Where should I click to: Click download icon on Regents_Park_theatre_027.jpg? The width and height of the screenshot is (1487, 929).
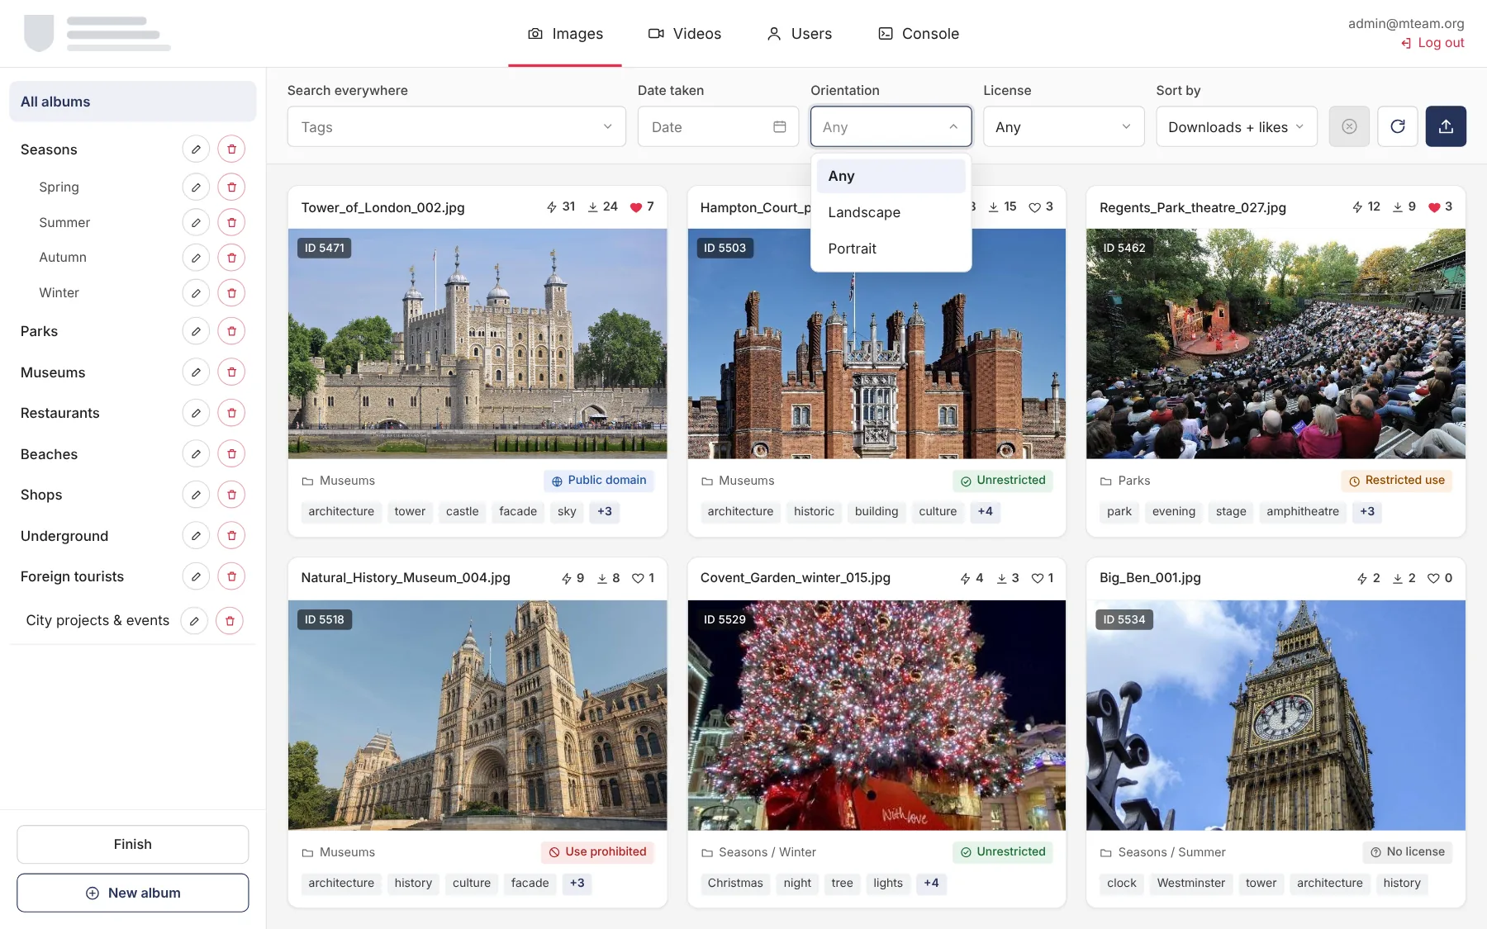click(1398, 207)
